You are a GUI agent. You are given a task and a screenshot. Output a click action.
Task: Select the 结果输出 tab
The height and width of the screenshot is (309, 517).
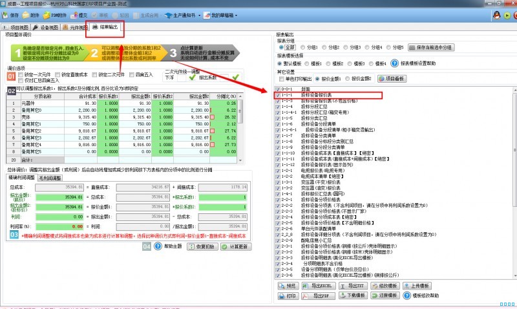coord(105,27)
